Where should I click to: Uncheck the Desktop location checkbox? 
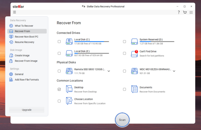59,89
